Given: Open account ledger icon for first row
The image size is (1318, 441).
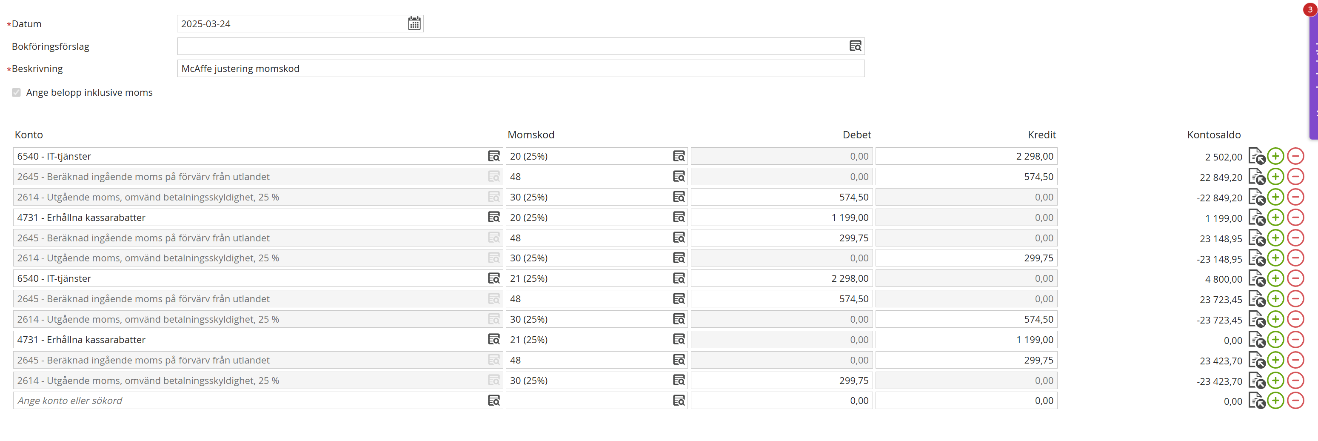Looking at the screenshot, I should point(1256,156).
